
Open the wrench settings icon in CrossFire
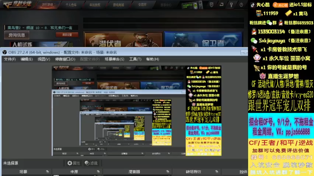[x=231, y=5]
